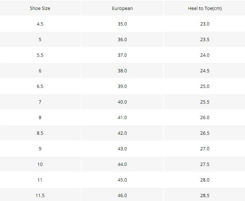Select European size 35.0 cell
The height and width of the screenshot is (201, 245).
click(122, 24)
